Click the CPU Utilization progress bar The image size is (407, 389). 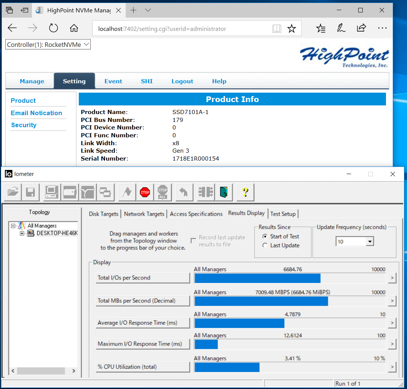click(290, 367)
